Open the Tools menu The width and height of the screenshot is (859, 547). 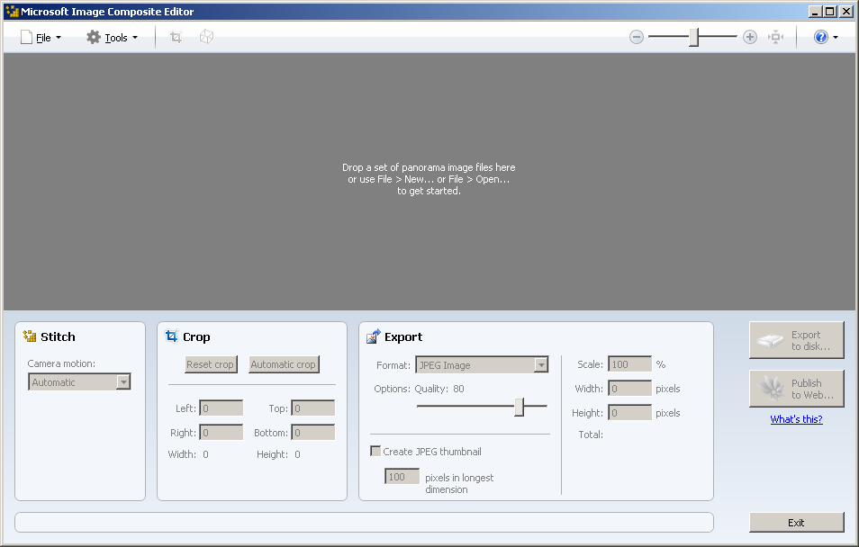[x=112, y=37]
